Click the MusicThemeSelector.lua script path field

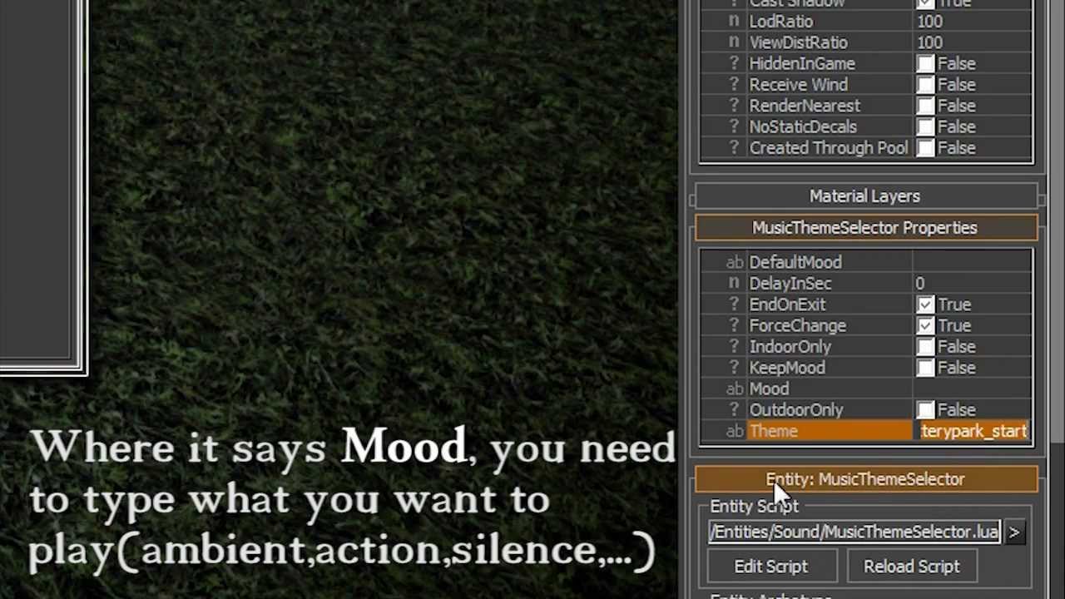coord(854,532)
